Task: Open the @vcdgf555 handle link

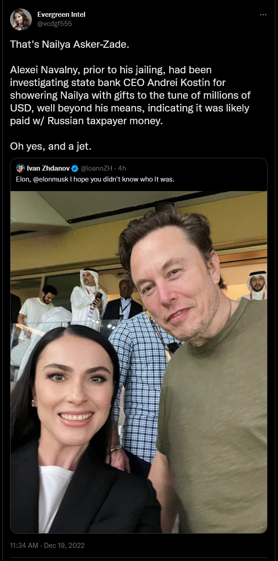Action: coord(54,23)
